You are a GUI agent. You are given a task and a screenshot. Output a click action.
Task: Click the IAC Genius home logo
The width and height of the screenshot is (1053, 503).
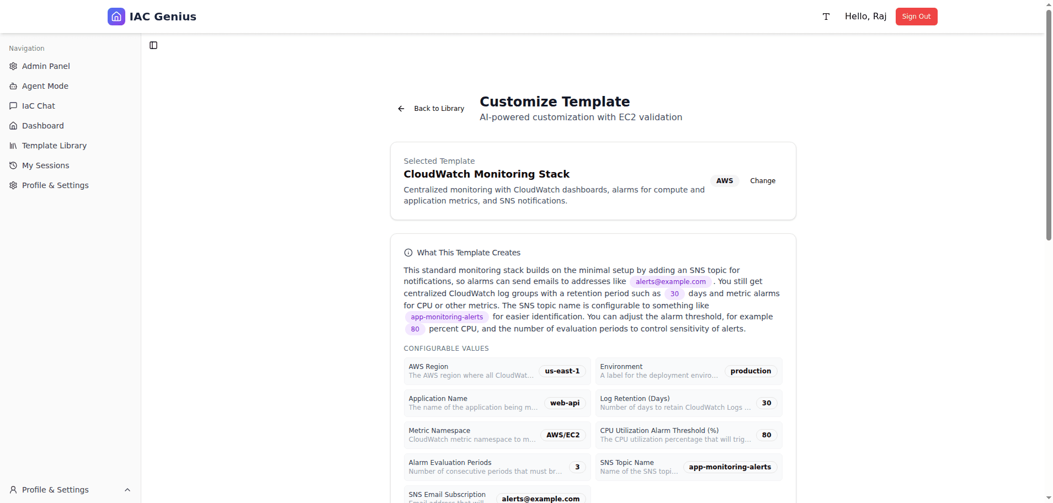pos(116,17)
